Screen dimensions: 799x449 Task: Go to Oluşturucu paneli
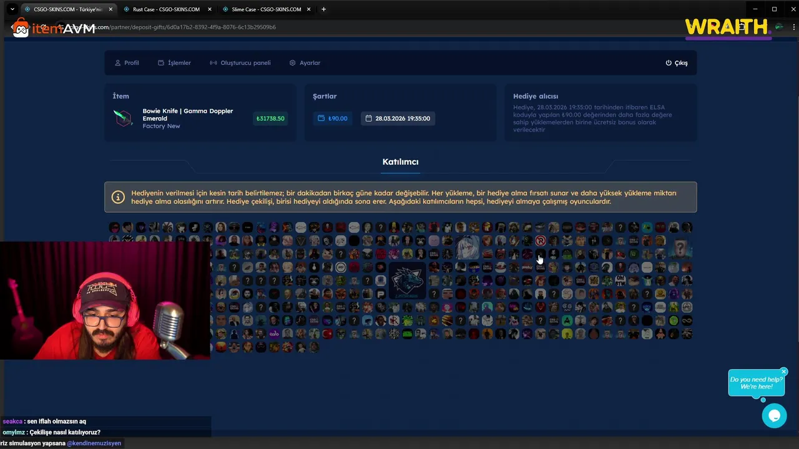coord(240,63)
